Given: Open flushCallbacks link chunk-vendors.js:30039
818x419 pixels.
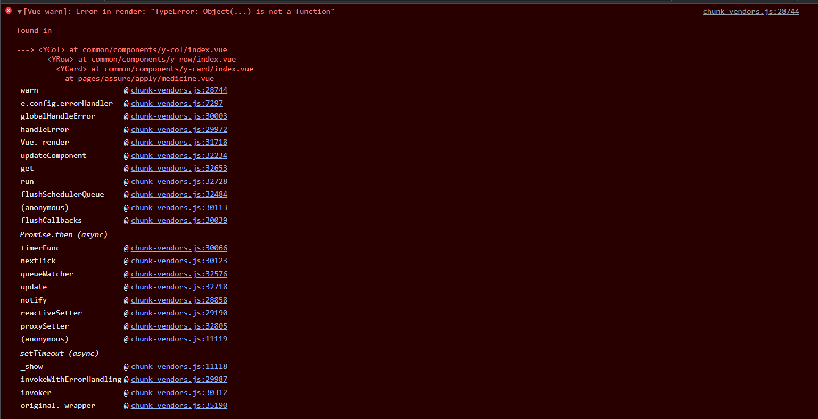Looking at the screenshot, I should point(179,220).
